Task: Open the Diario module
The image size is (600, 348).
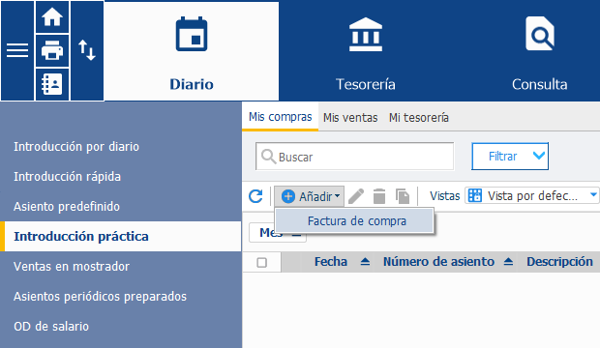Action: [192, 51]
